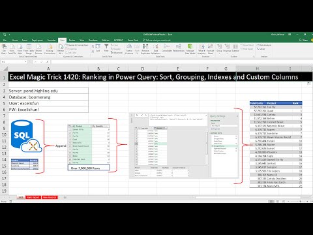
Task: Click Insert Function fx button
Action: 47,62
